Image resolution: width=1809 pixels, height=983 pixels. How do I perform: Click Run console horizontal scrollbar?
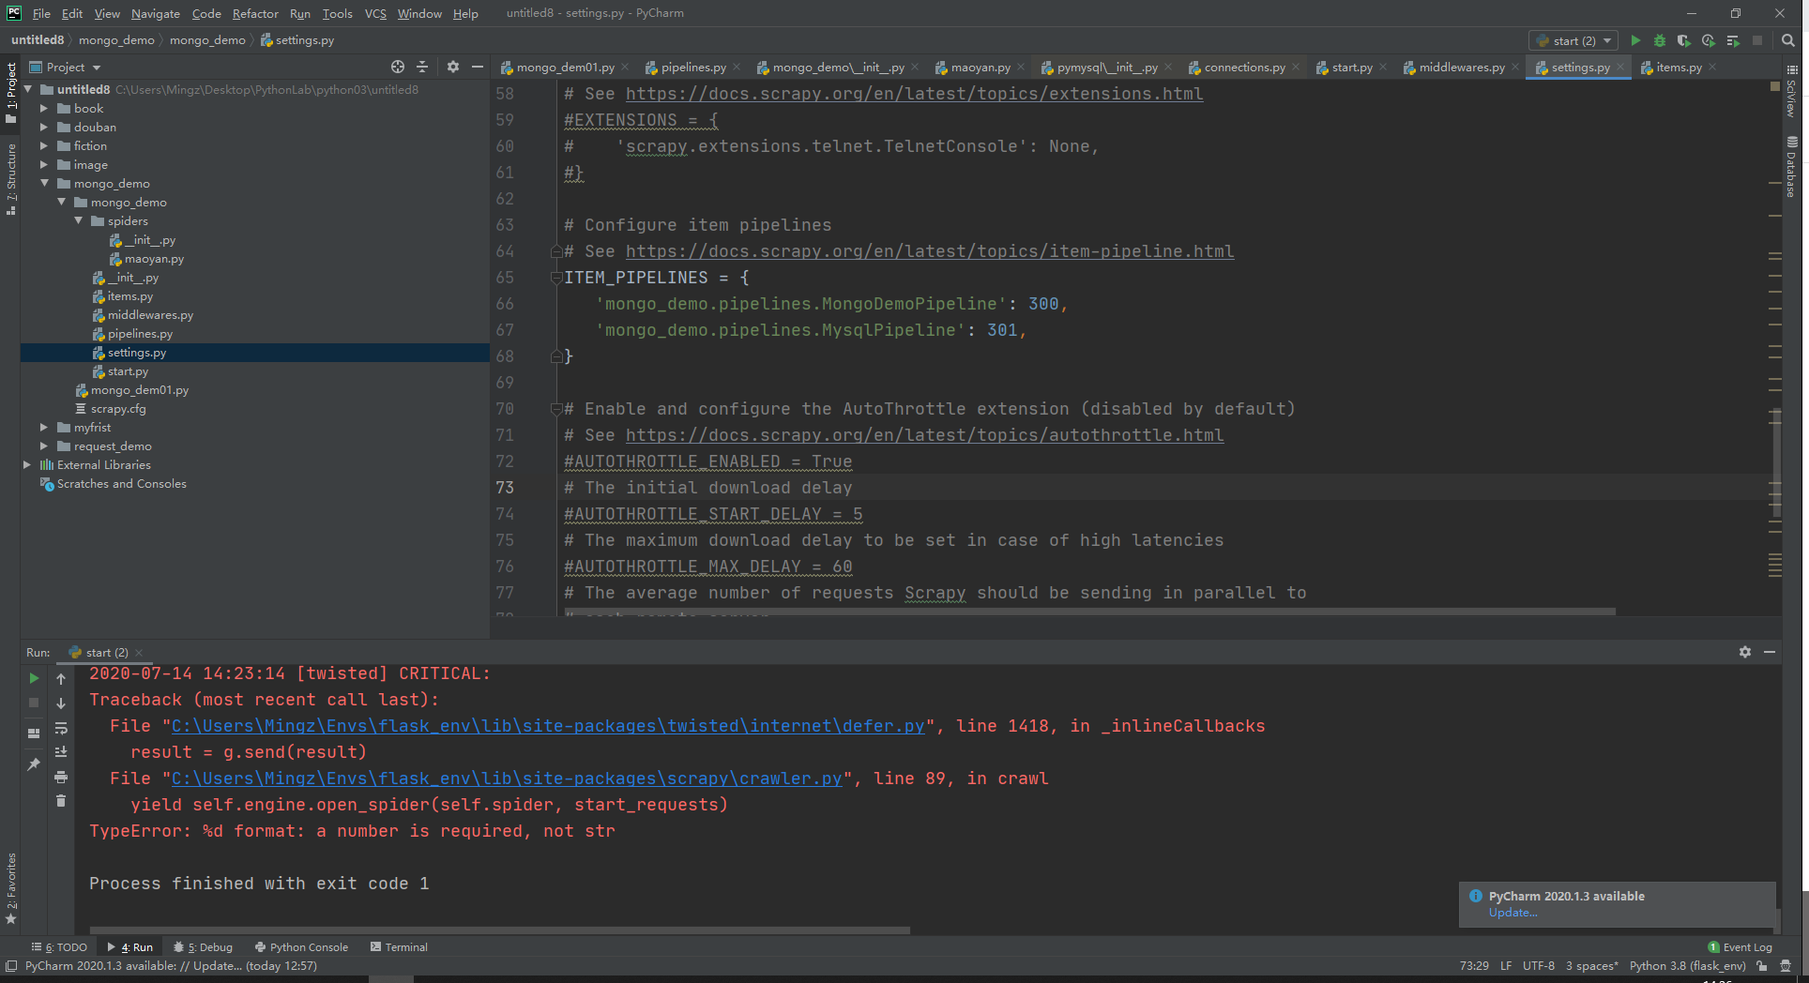(x=499, y=930)
